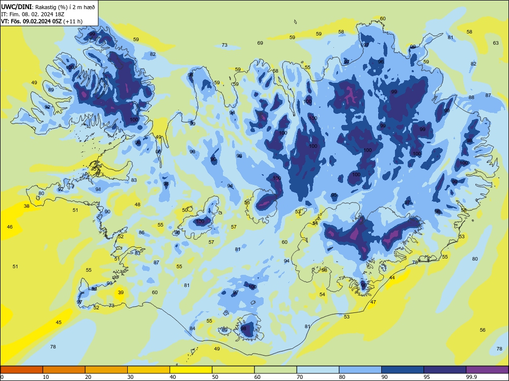Click the pale blue 70–80 legend swatch
The image size is (509, 381).
(x=318, y=370)
